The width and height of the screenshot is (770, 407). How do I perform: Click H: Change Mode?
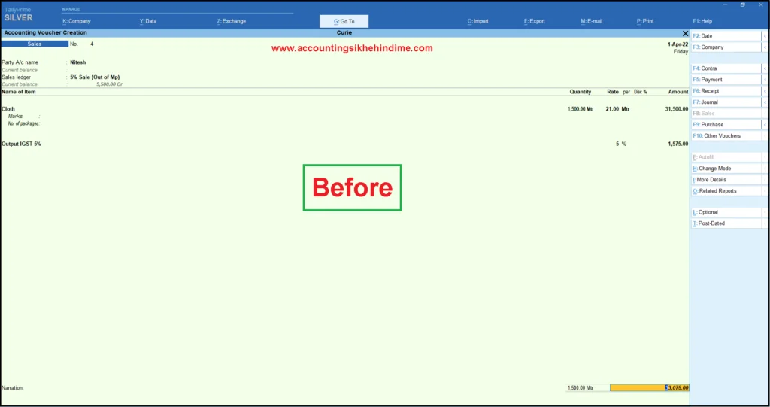pos(726,168)
